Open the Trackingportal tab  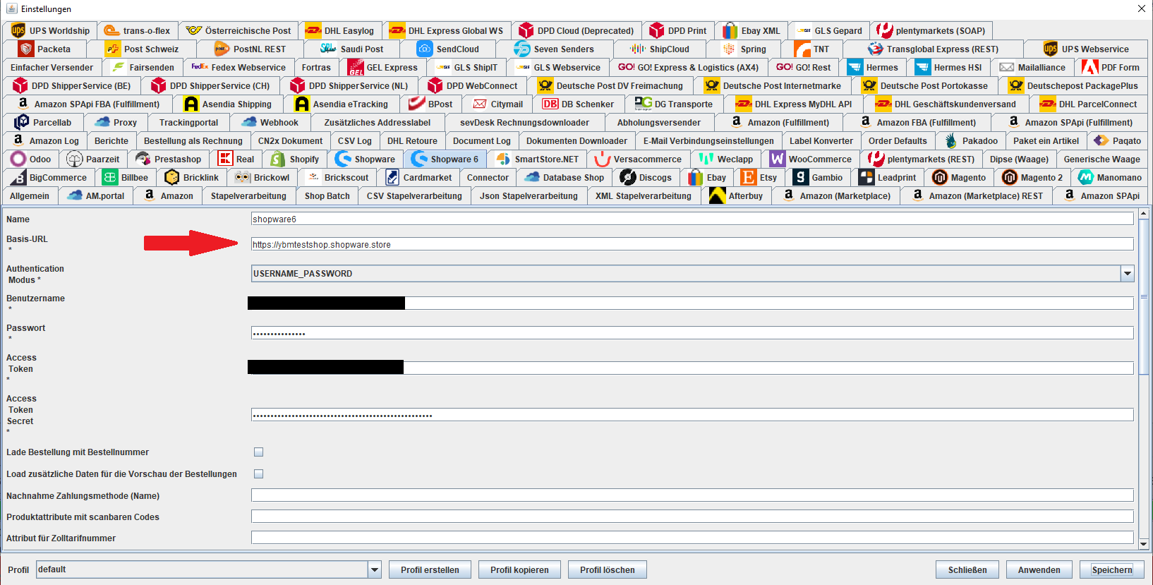pos(188,122)
